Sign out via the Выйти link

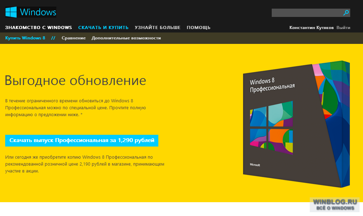pyautogui.click(x=343, y=28)
